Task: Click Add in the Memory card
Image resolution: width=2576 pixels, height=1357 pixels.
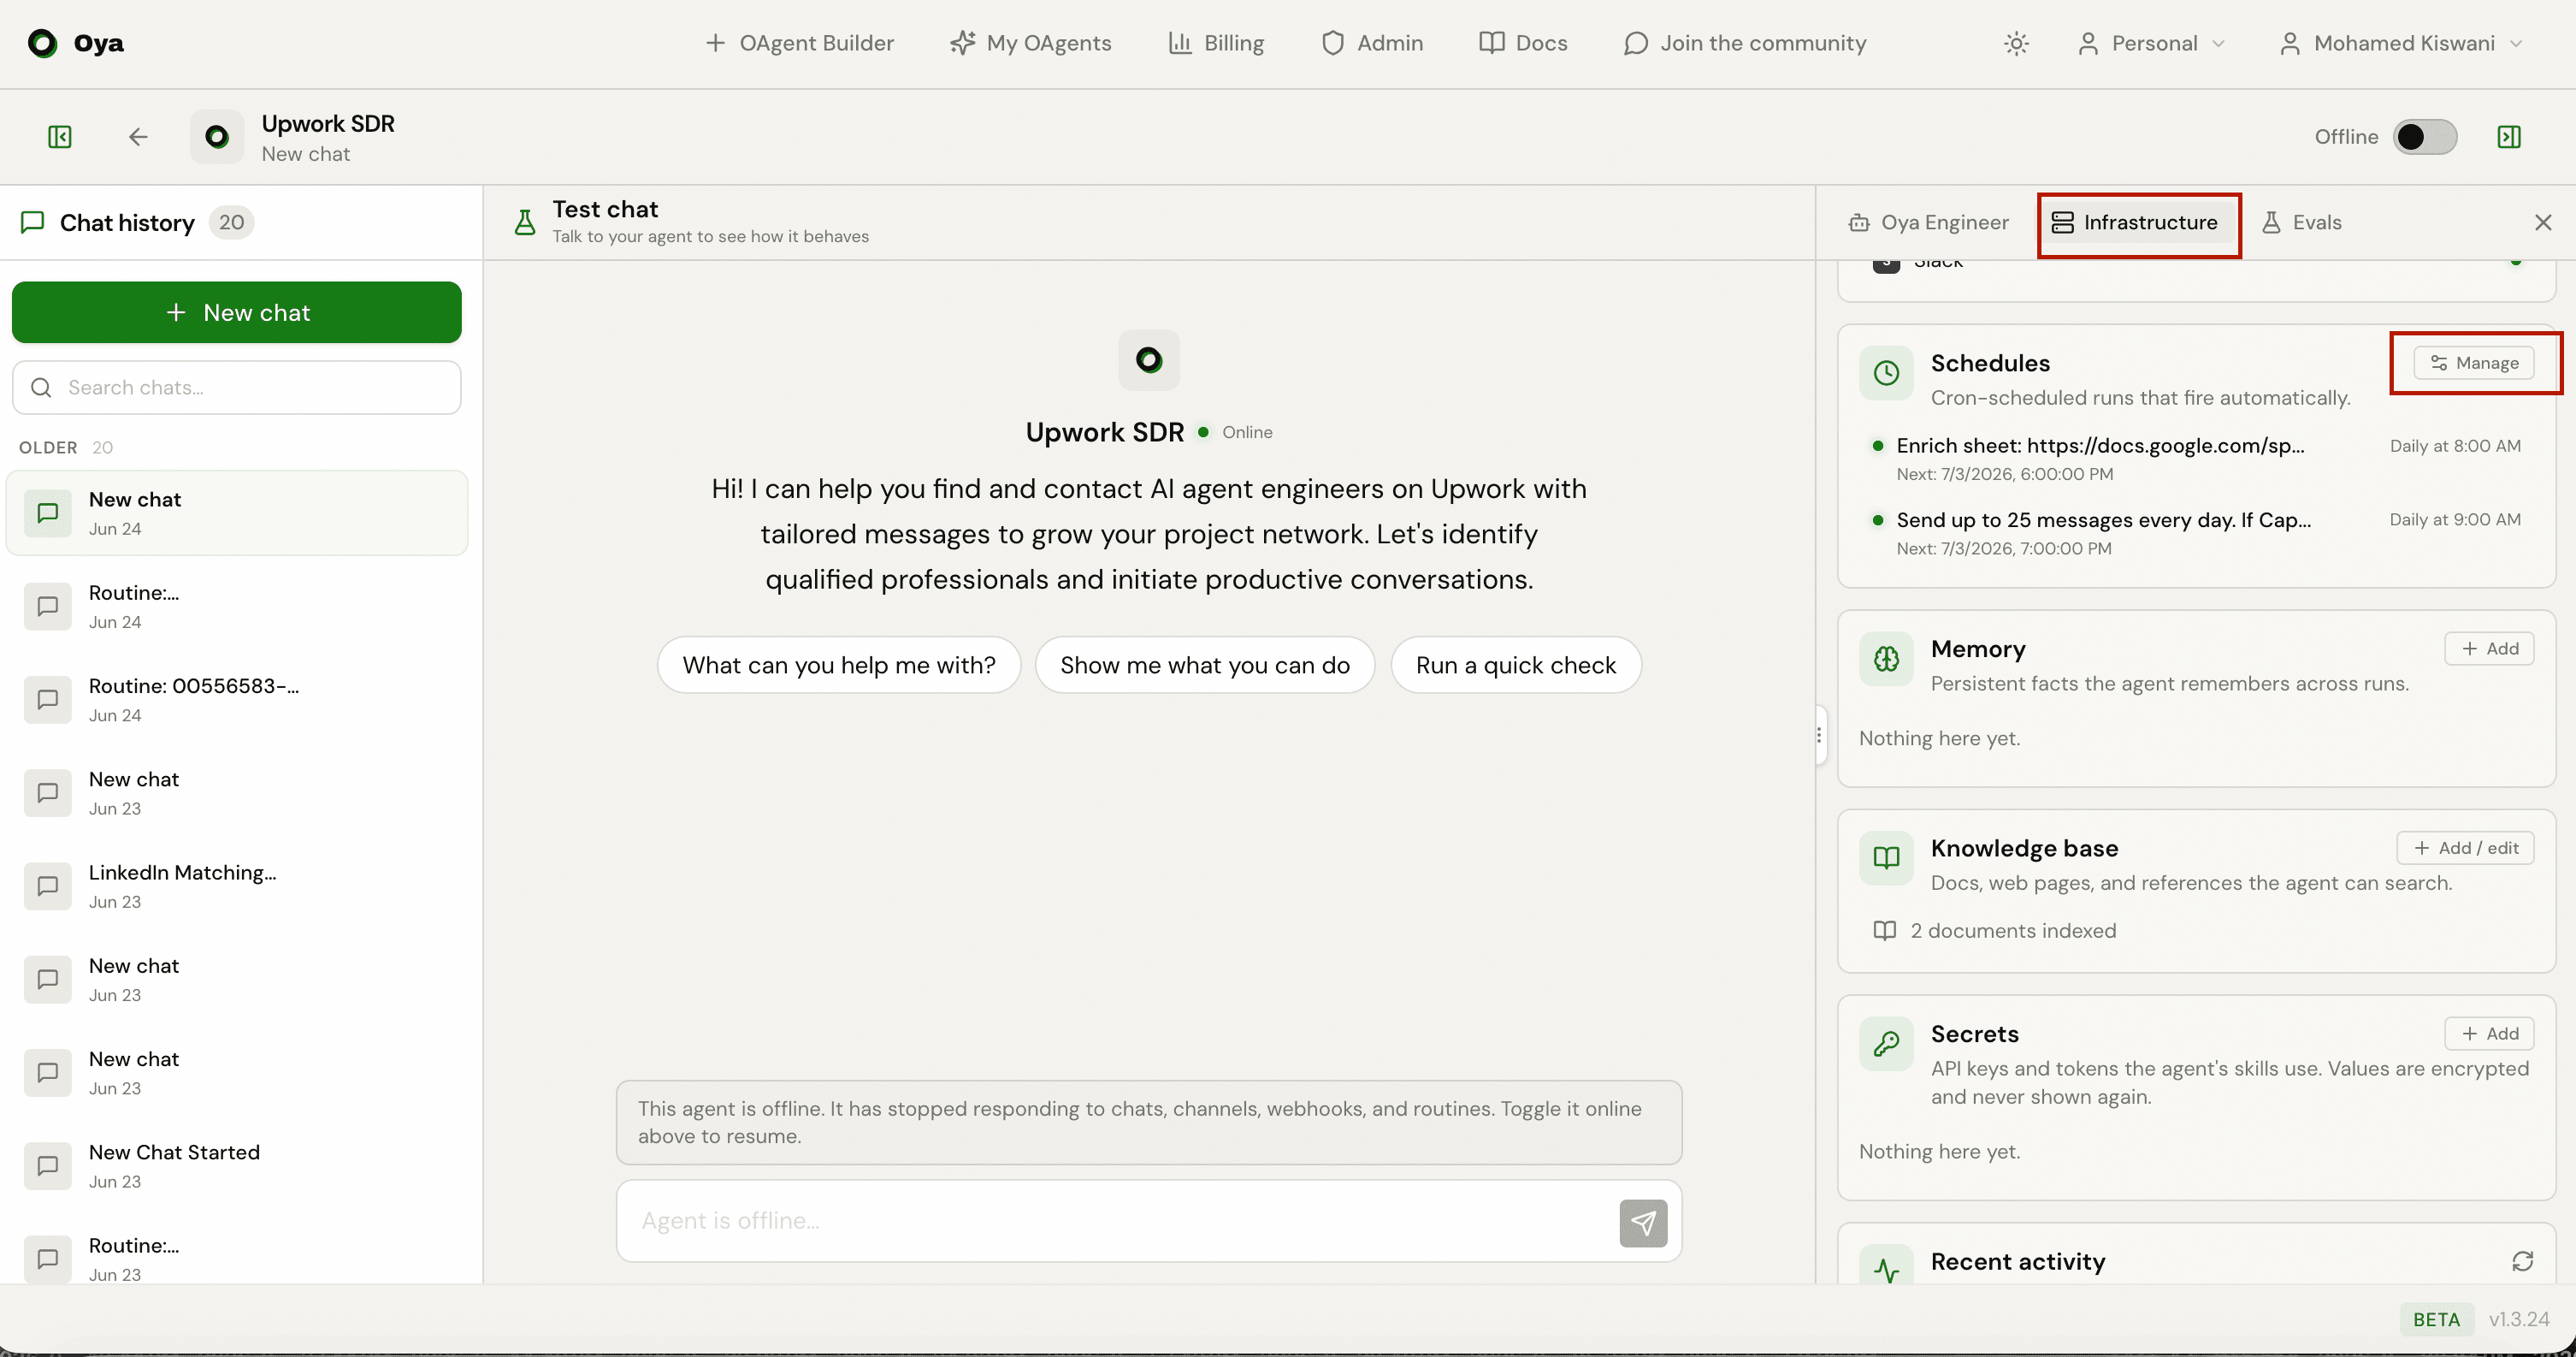Action: click(x=2489, y=649)
